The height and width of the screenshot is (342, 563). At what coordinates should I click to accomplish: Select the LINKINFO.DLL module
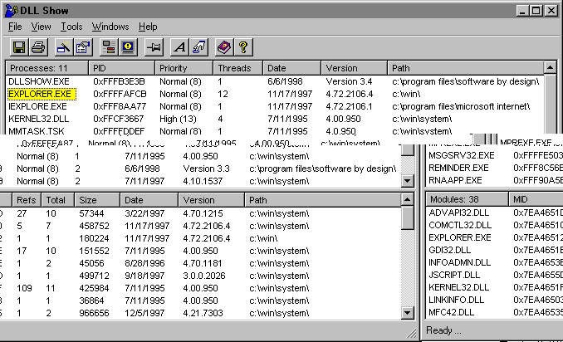456,300
